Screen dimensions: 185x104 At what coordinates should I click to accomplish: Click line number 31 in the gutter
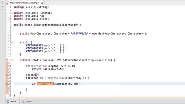point(10,96)
